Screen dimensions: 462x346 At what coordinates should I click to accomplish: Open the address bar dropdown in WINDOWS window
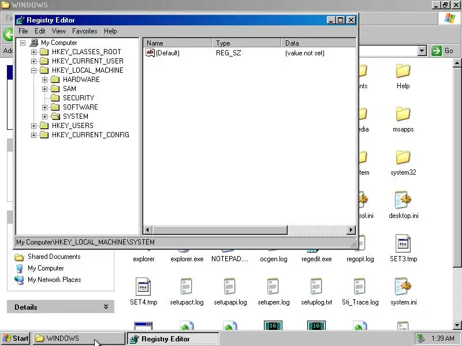[x=422, y=51]
